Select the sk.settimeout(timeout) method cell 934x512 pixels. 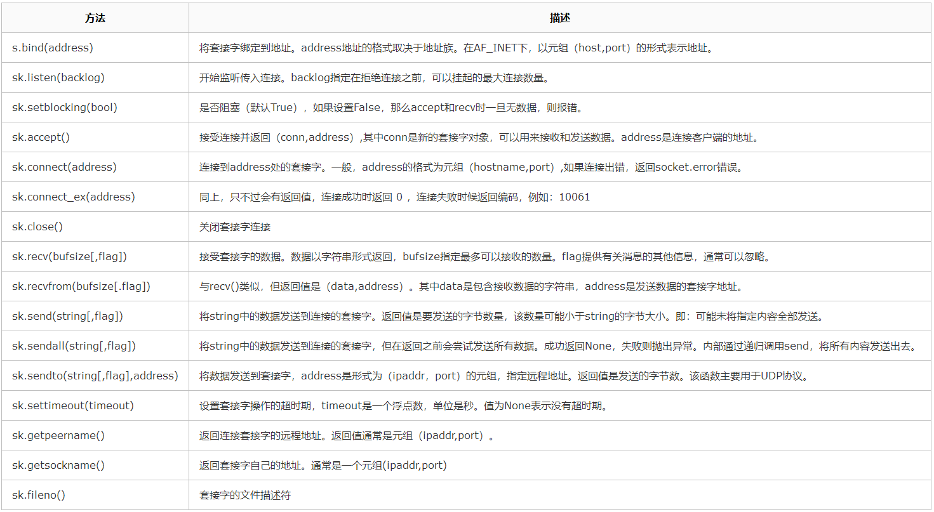[x=95, y=405]
